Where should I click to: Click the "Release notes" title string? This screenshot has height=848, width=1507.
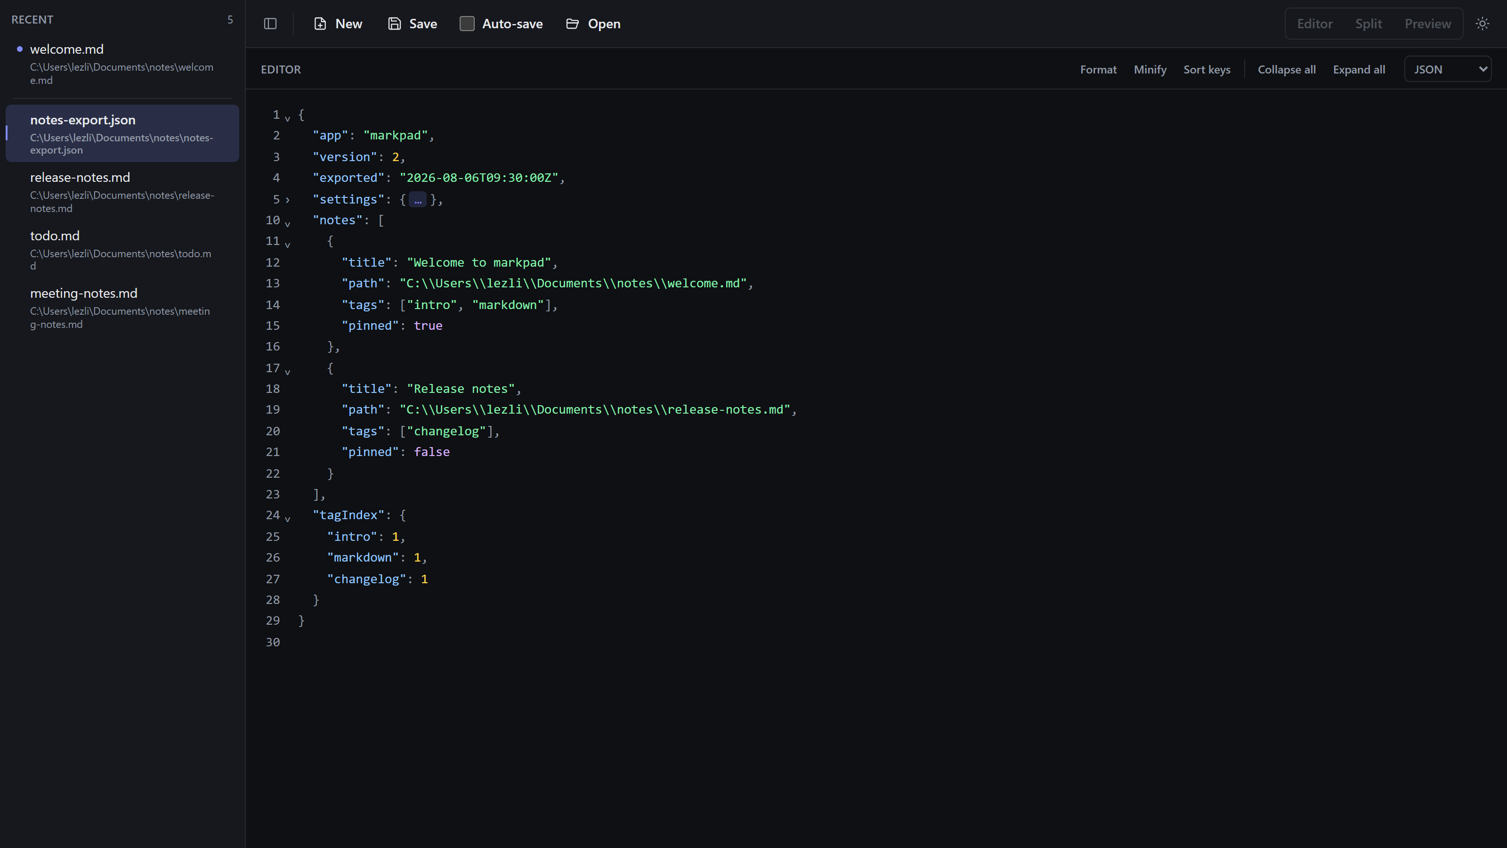461,389
